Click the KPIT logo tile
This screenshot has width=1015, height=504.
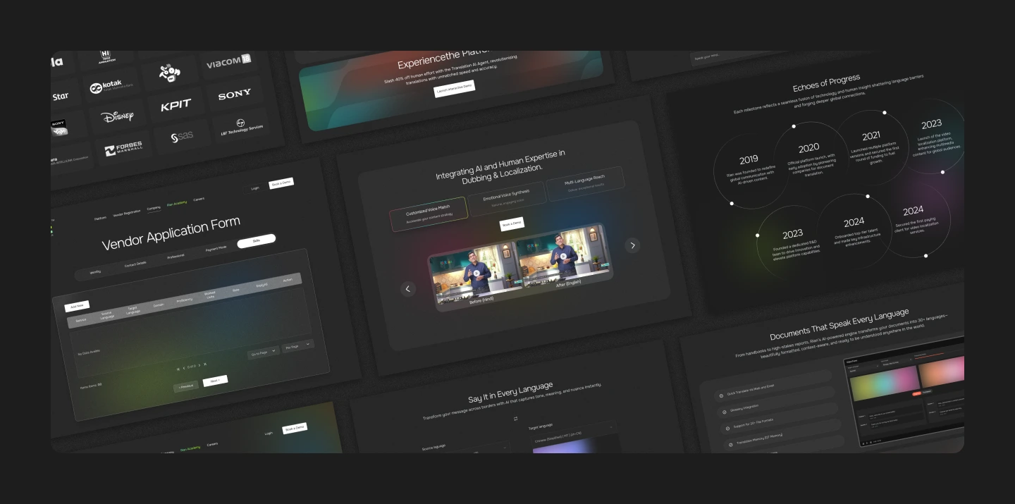pos(176,105)
